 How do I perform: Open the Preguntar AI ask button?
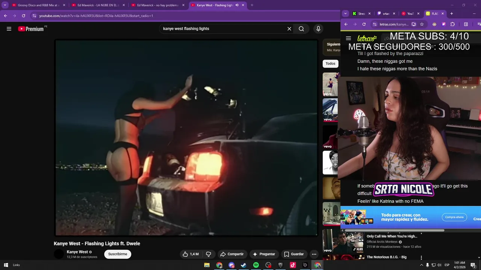coord(264,254)
